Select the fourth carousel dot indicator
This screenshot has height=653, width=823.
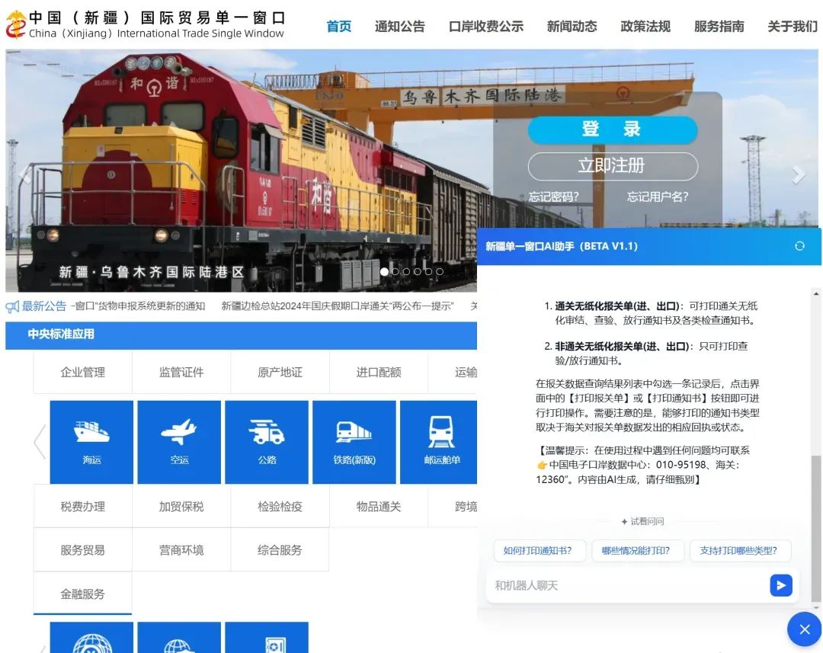pos(418,271)
